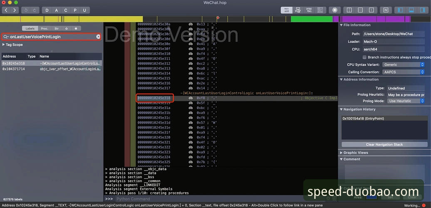The image size is (431, 208).
Task: Select the Labels tab
Action: 30,29
